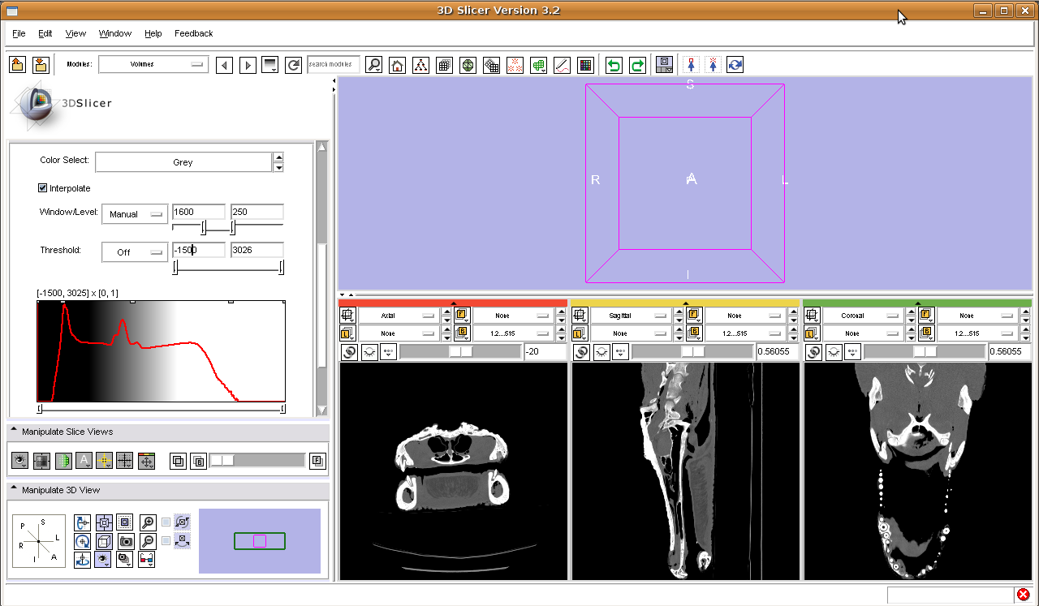The width and height of the screenshot is (1039, 606).
Task: Click the more options button in Sagittal viewer
Action: click(x=621, y=352)
